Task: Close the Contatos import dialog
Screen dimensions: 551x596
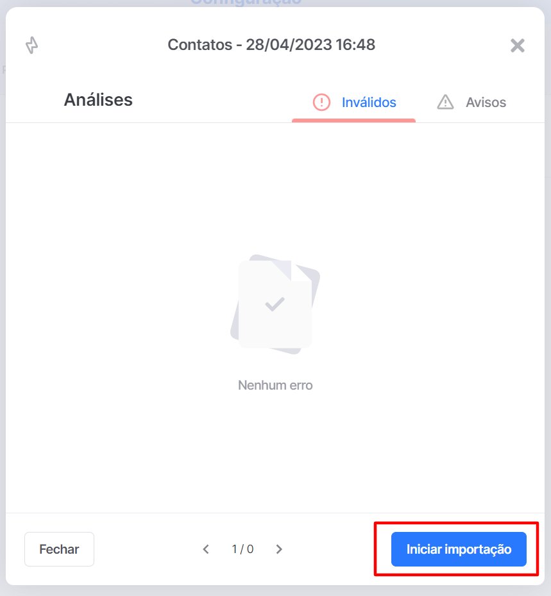Action: click(517, 46)
